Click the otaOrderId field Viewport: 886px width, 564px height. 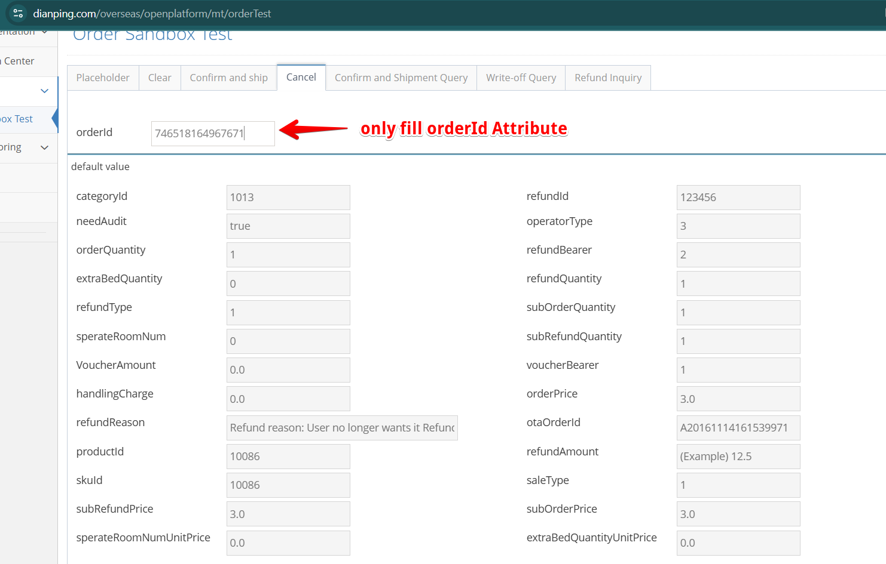(x=738, y=428)
